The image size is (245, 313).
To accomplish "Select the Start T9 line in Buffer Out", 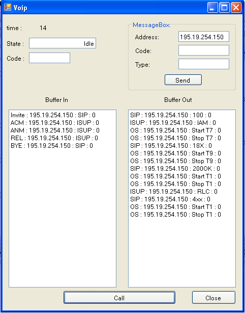I will 175,153.
